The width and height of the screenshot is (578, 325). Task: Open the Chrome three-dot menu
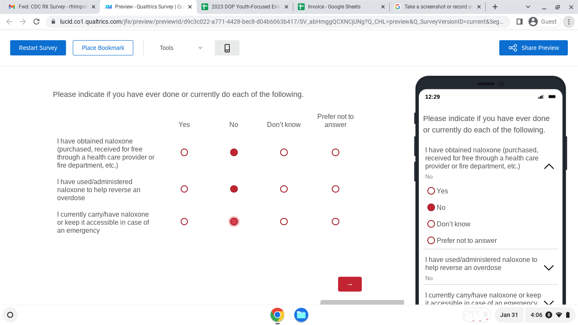tap(569, 22)
